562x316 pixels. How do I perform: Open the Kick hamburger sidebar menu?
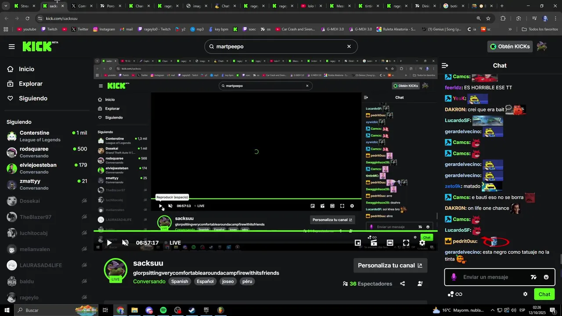point(11,47)
